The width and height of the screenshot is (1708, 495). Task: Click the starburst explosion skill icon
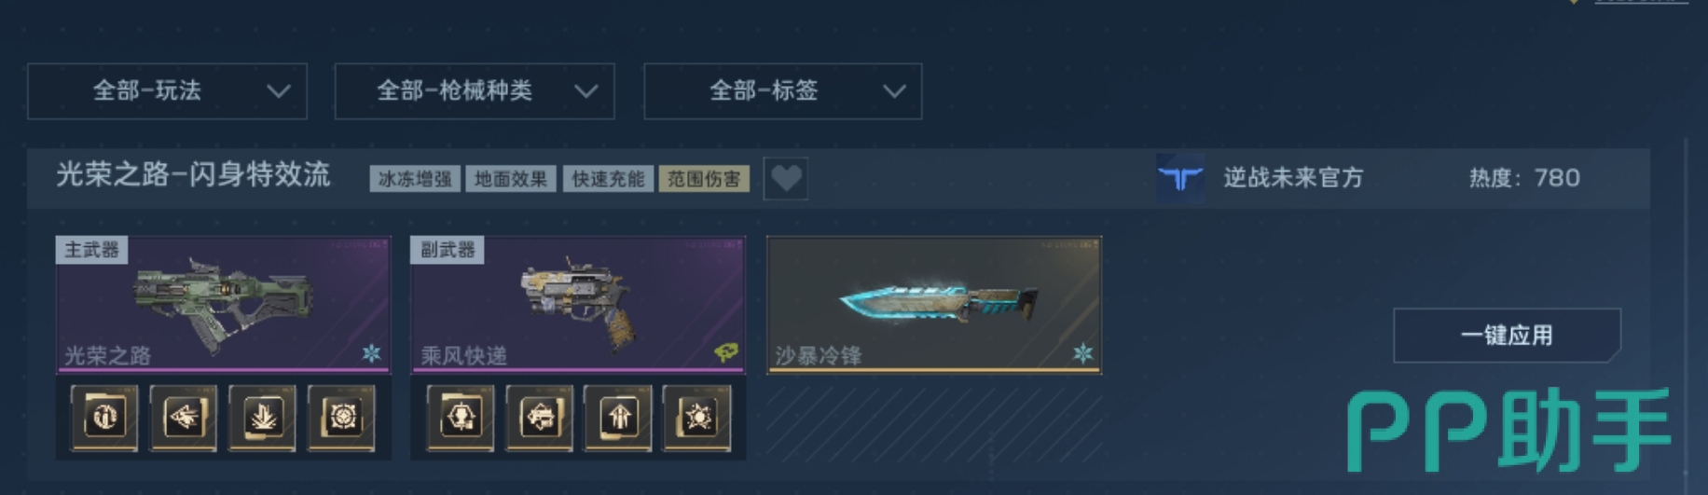(697, 418)
